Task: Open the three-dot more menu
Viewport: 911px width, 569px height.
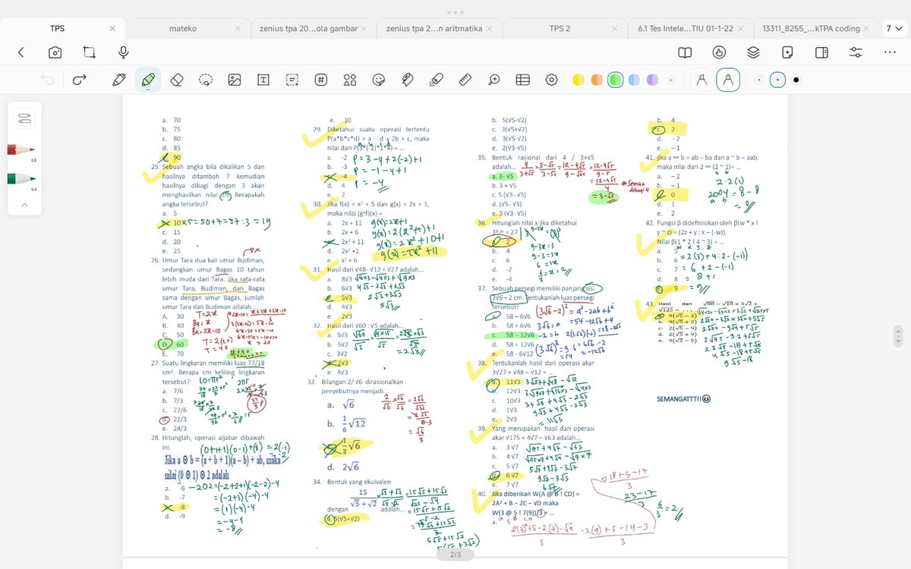Action: click(x=890, y=52)
